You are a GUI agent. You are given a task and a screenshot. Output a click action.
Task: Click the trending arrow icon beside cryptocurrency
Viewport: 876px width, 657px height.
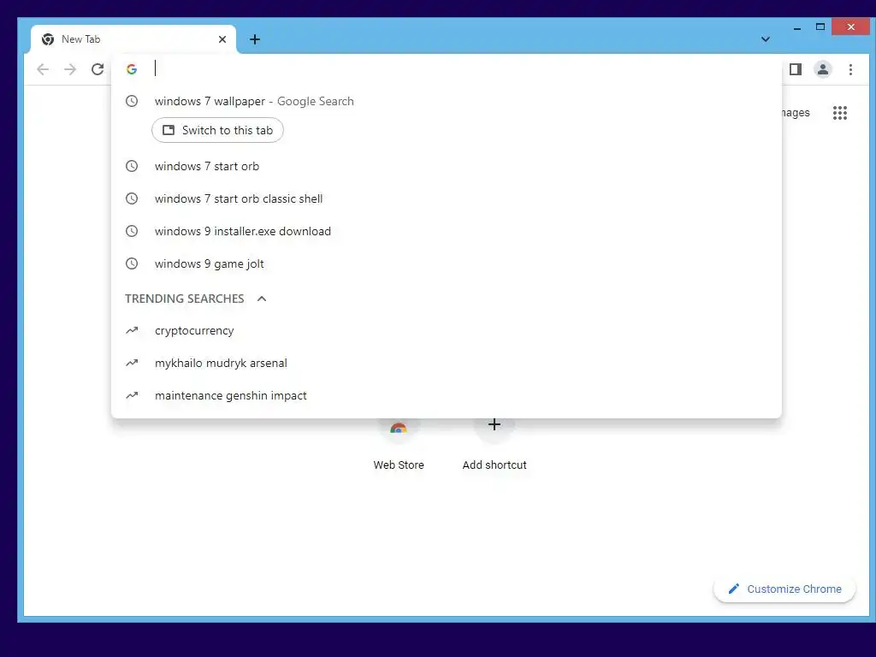coord(132,331)
